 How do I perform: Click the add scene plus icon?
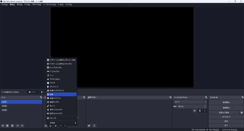click(x=3, y=126)
